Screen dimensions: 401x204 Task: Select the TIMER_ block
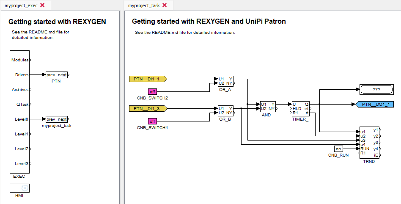[300, 109]
